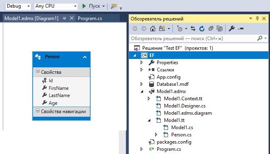Switch to the Program.cs tab
Image resolution: width=270 pixels, height=154 pixels.
click(90, 18)
